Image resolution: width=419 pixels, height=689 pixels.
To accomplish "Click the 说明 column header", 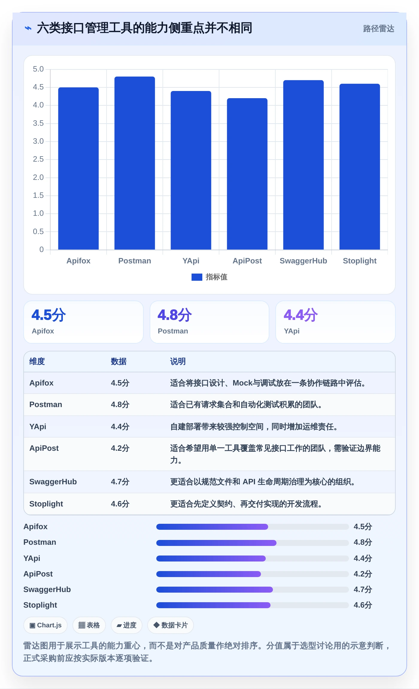I will [x=178, y=362].
